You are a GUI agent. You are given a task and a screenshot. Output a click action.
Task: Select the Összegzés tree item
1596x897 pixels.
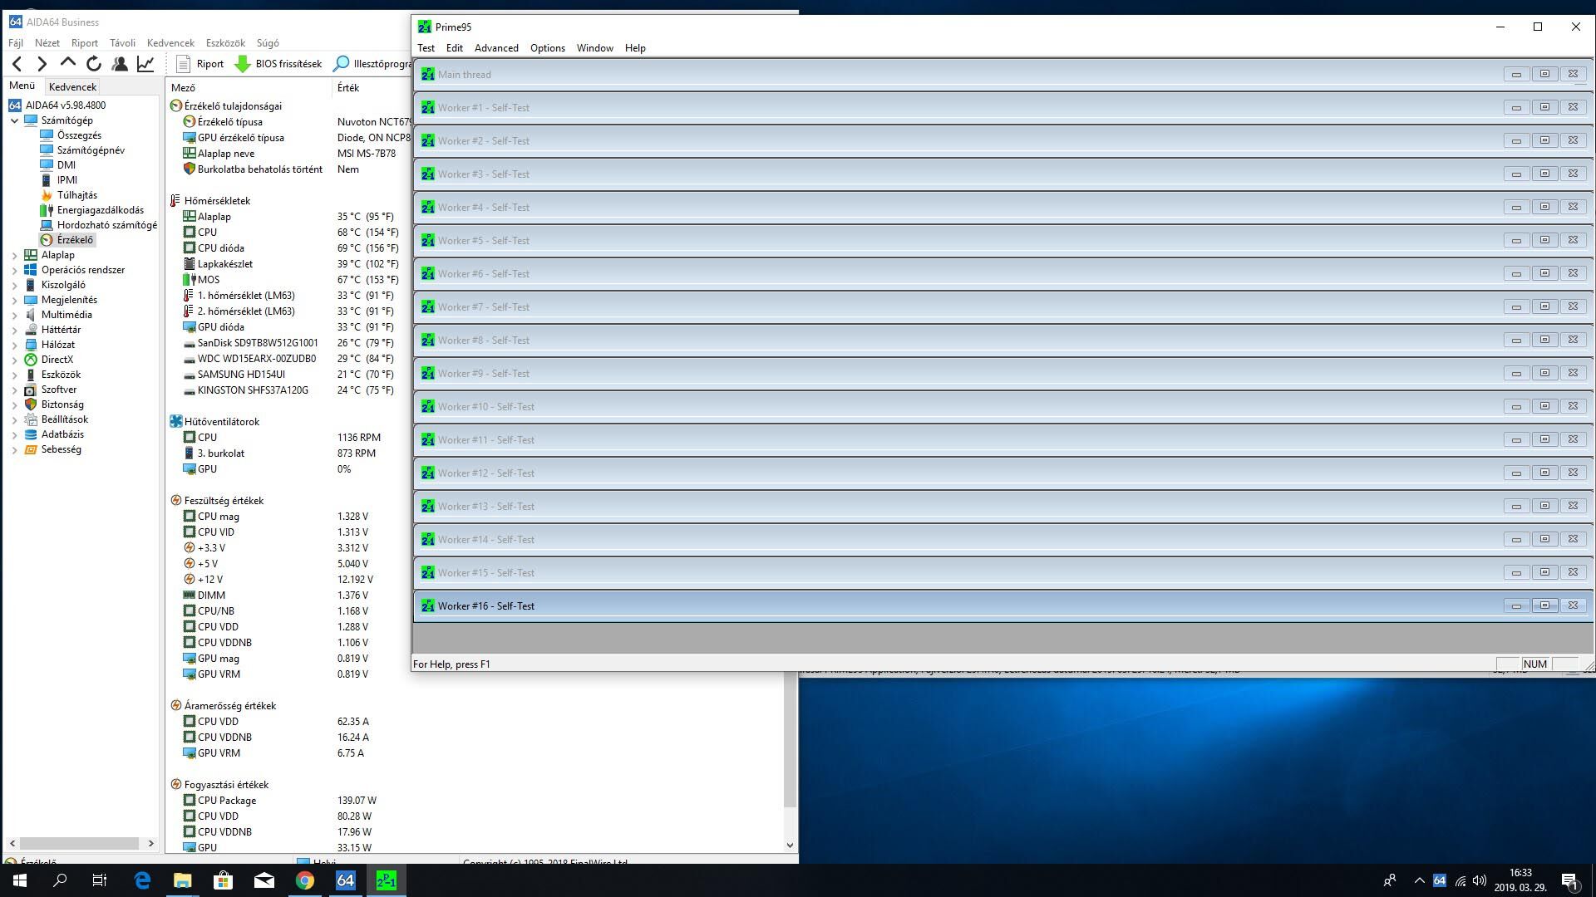79,135
